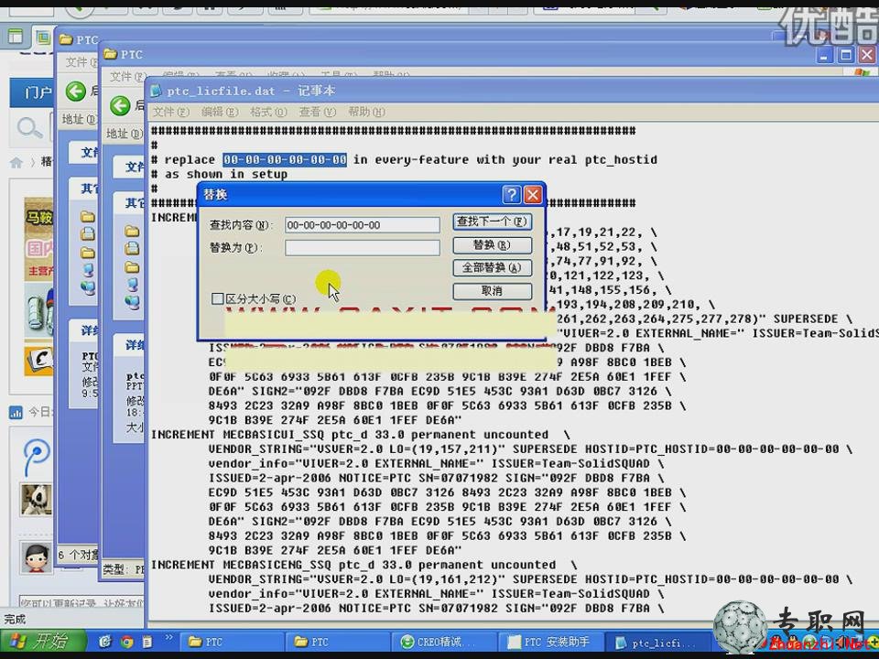Viewport: 879px width, 659px height.
Task: Click the home icon in browser breadcrumb
Action: coord(16,163)
